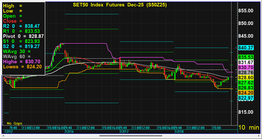Click the 850.00 level on price axis
262x139 pixels.
[x=248, y=24]
